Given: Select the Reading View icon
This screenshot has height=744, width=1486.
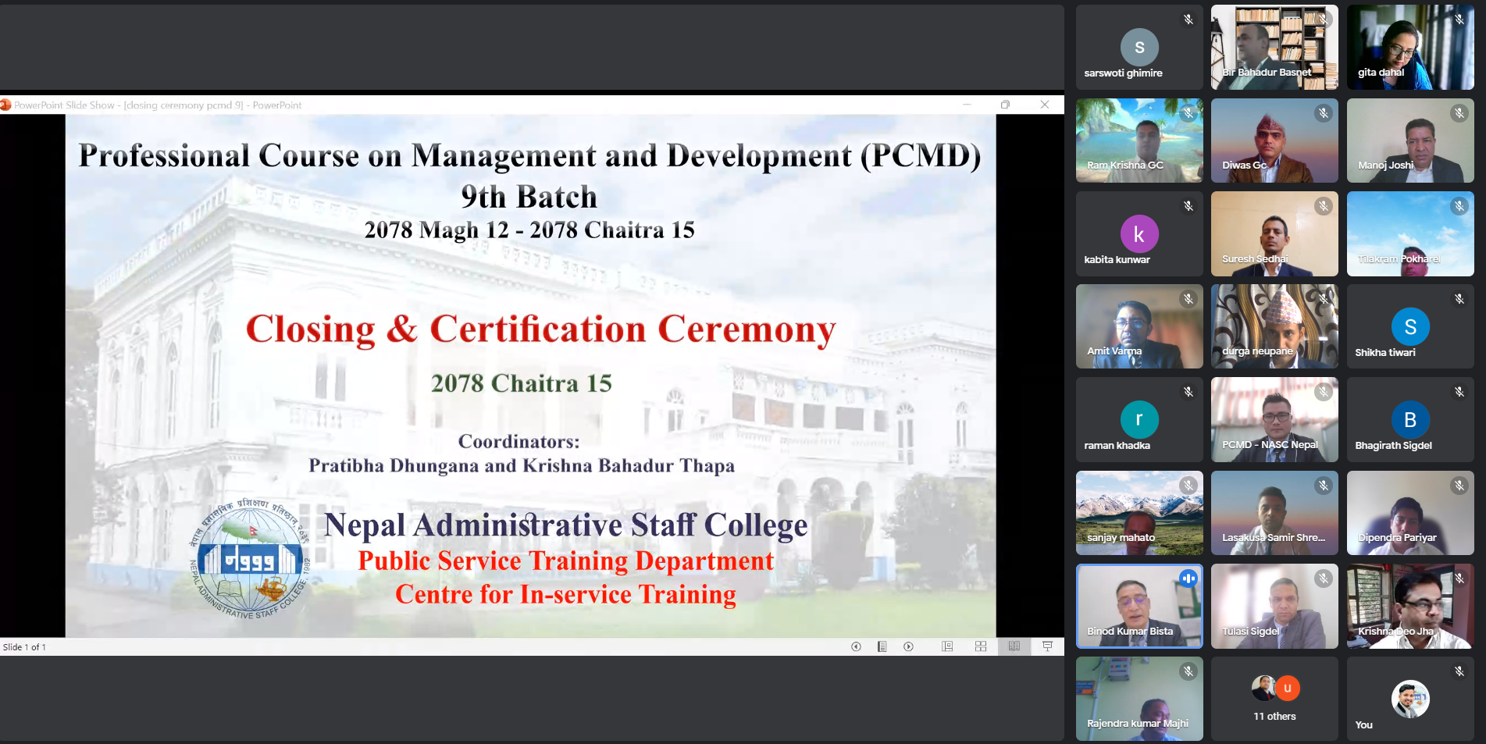Looking at the screenshot, I should coord(1014,646).
